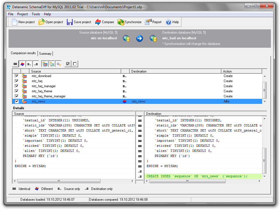This screenshot has width=280, height=210.
Task: Click 'mtz on localhost' source database name
Action: [104, 38]
